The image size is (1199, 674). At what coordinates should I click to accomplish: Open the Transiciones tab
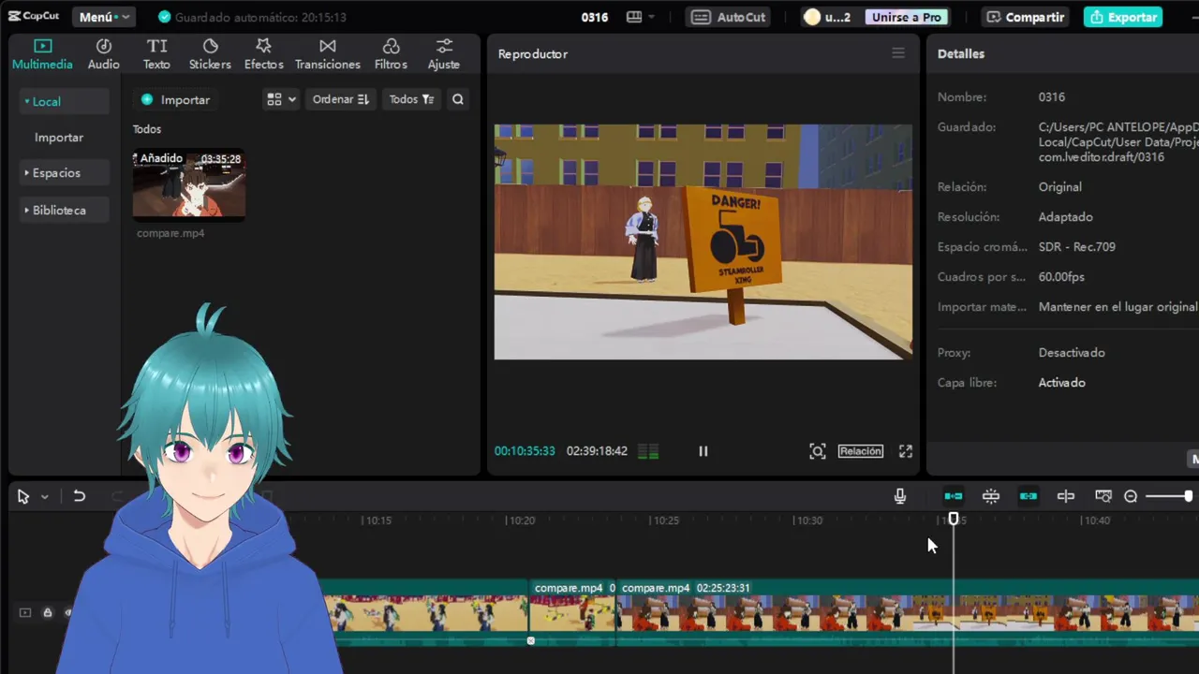pyautogui.click(x=327, y=54)
